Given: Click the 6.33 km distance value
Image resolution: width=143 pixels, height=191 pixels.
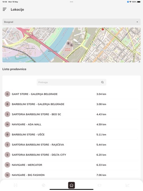Looking at the screenshot, I should (101, 165).
